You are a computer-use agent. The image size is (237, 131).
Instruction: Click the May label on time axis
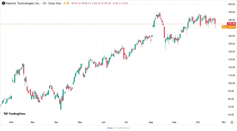coord(80,122)
